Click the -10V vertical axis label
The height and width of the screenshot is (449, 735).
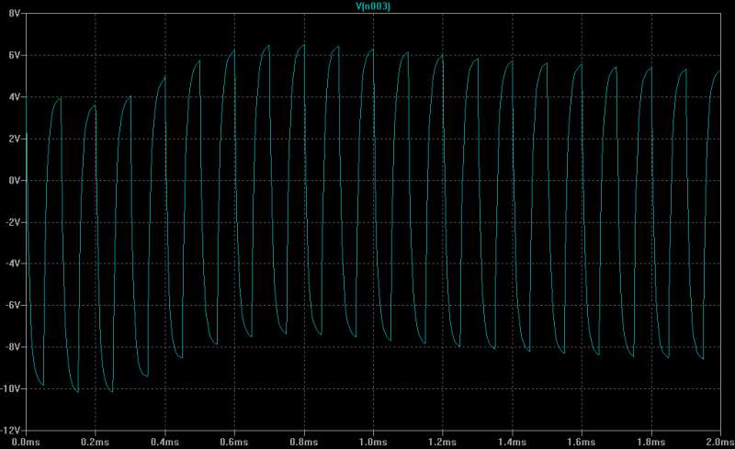(x=11, y=388)
